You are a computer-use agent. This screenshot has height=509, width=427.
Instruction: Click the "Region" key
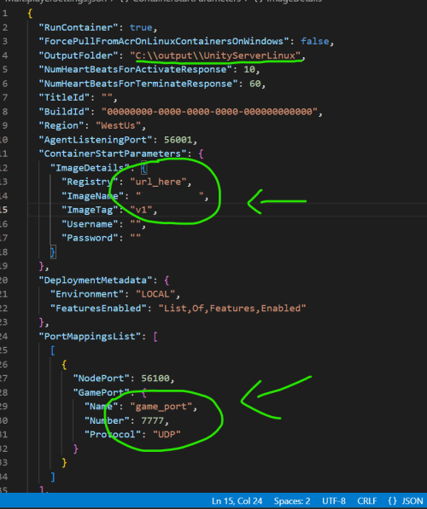61,125
